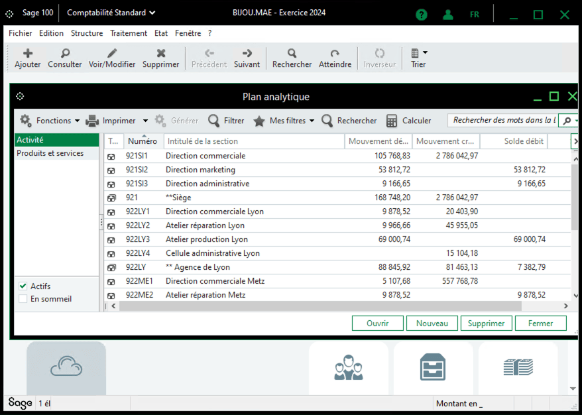The height and width of the screenshot is (415, 582).
Task: Expand the Fonctions dropdown arrow
Action: coord(77,121)
